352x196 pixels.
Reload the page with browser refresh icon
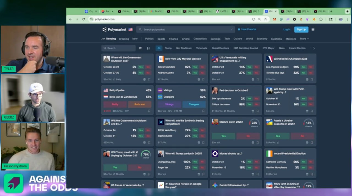tap(84, 19)
